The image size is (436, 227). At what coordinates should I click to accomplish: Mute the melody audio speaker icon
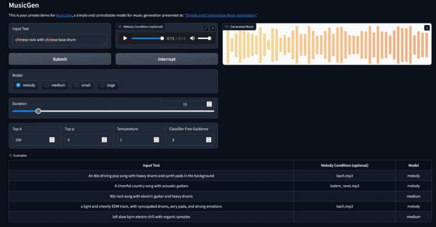192,38
